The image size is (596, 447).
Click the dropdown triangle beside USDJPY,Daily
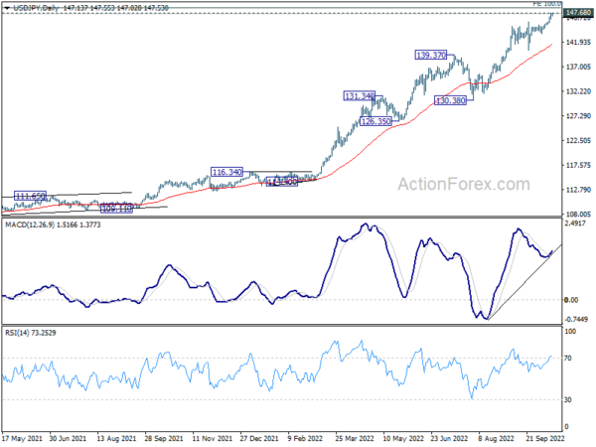click(x=7, y=8)
